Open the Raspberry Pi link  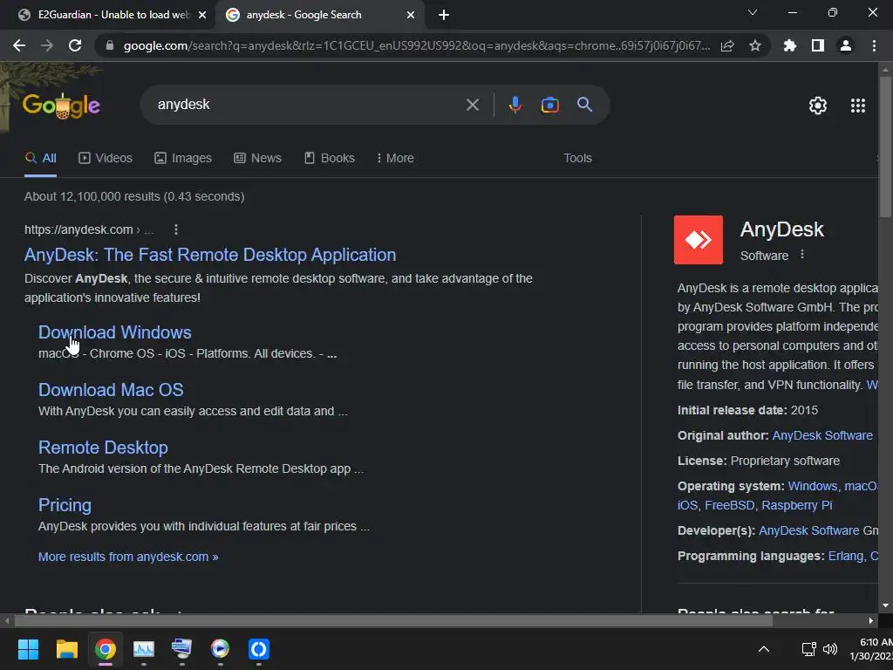796,505
